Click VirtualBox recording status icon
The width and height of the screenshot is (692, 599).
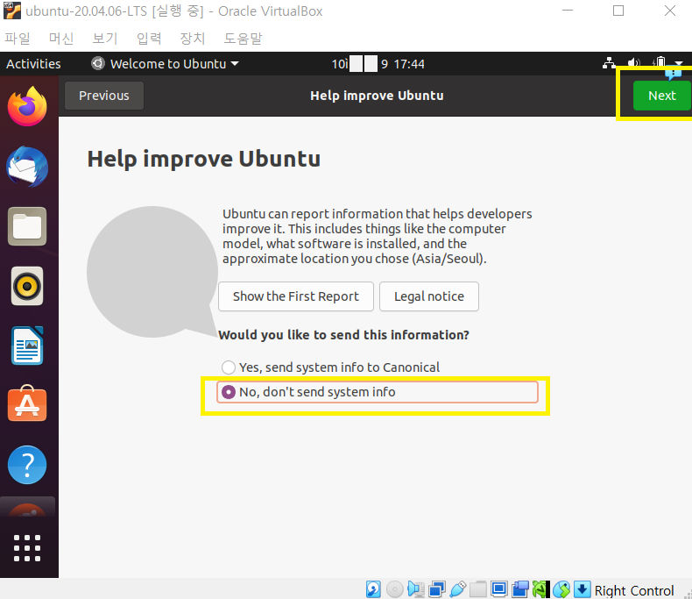pyautogui.click(x=520, y=589)
